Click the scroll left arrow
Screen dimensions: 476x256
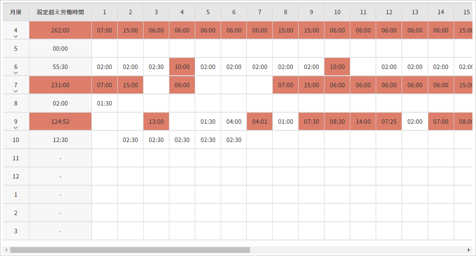(x=6, y=250)
